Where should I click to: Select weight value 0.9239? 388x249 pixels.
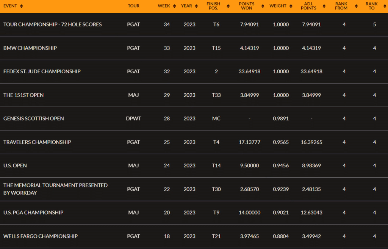point(281,189)
